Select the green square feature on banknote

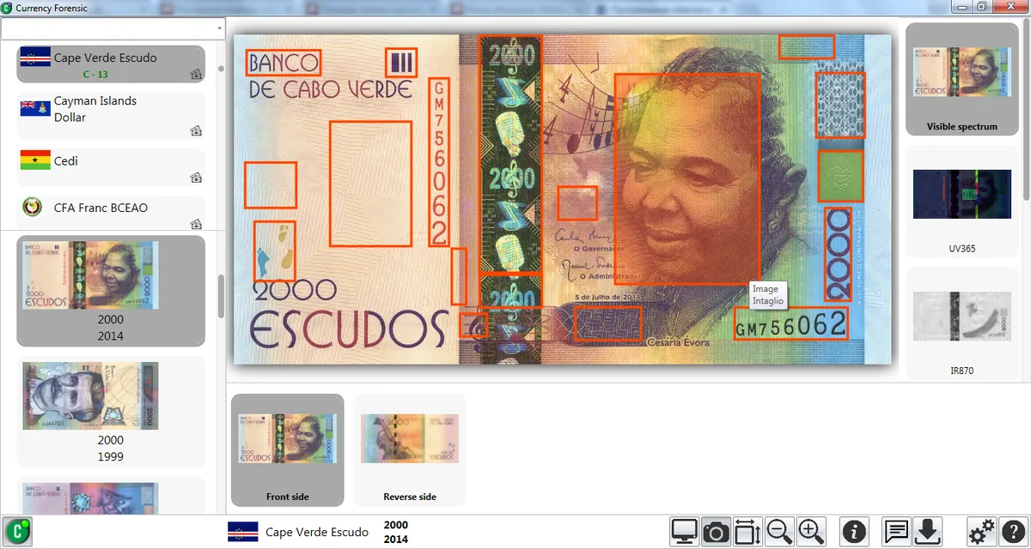(840, 177)
